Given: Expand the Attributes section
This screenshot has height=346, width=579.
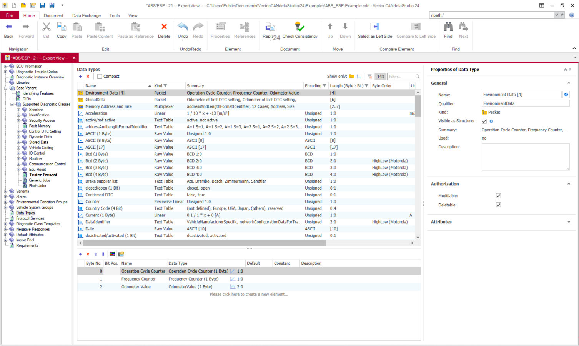Looking at the screenshot, I should [569, 222].
